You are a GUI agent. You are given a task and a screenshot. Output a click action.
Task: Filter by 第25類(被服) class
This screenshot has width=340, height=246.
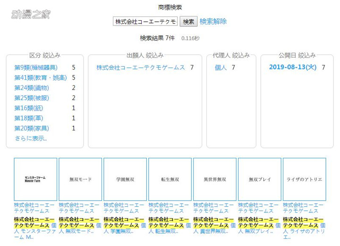tap(32, 98)
